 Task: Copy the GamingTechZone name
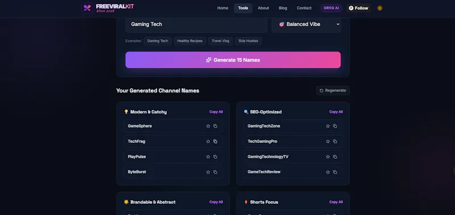(335, 126)
